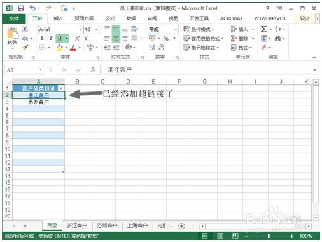
Task: Click the Format Painter brush
Action: [x=25, y=48]
